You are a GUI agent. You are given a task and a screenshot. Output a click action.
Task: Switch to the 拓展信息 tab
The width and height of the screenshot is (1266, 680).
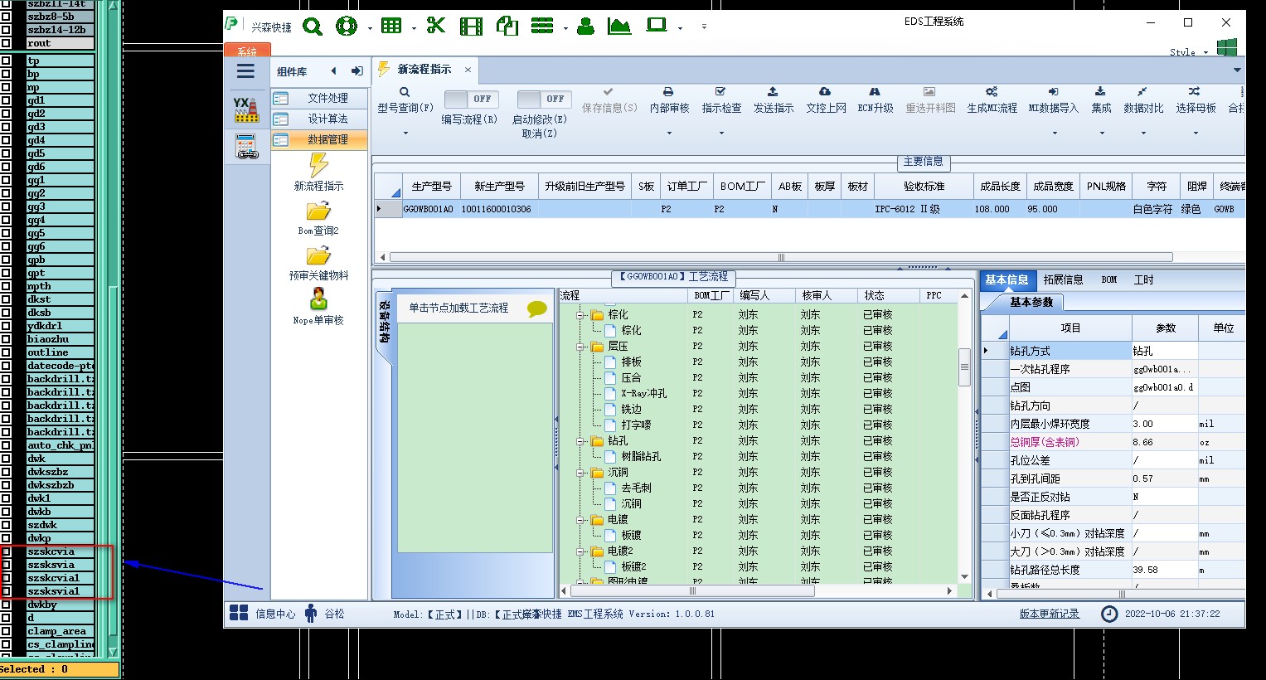click(x=1063, y=280)
